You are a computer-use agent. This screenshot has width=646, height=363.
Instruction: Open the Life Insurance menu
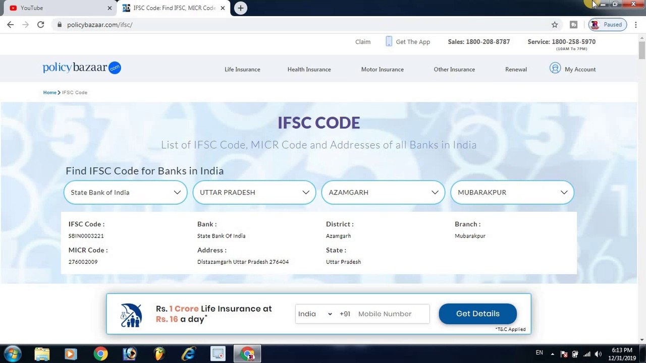pos(242,70)
